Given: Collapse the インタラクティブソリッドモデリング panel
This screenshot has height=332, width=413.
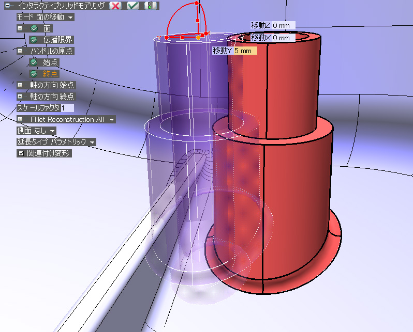Looking at the screenshot, I should click(8, 6).
